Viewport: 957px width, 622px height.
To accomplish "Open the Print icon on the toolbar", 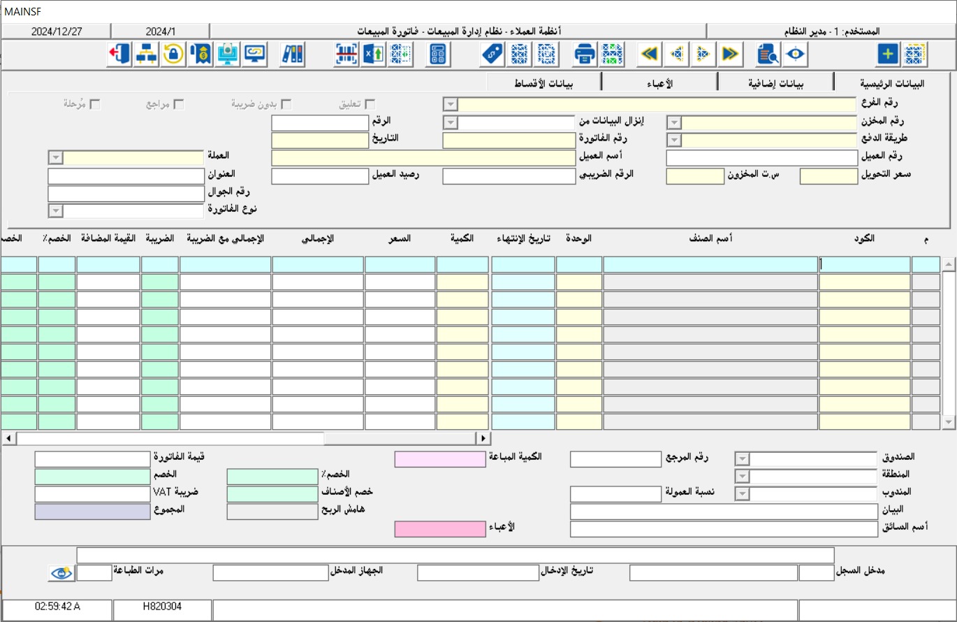I will click(x=585, y=54).
